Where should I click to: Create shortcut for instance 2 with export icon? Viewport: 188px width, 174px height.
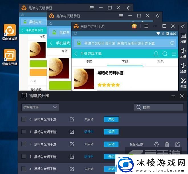point(177,144)
